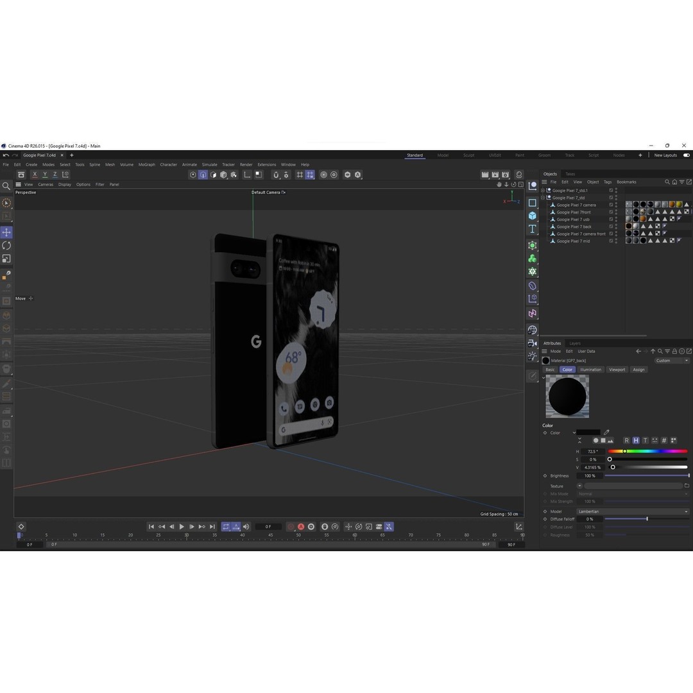Open the Texture arrow dropdown
The image size is (693, 693).
(x=579, y=486)
